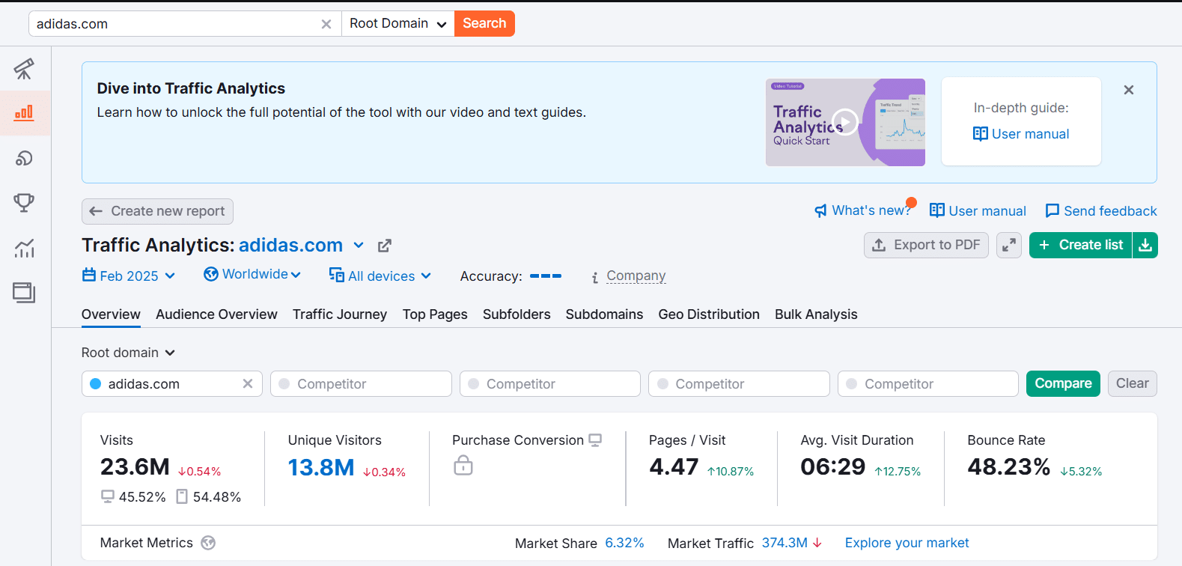Click the Pages / Visit value 4.47

674,466
